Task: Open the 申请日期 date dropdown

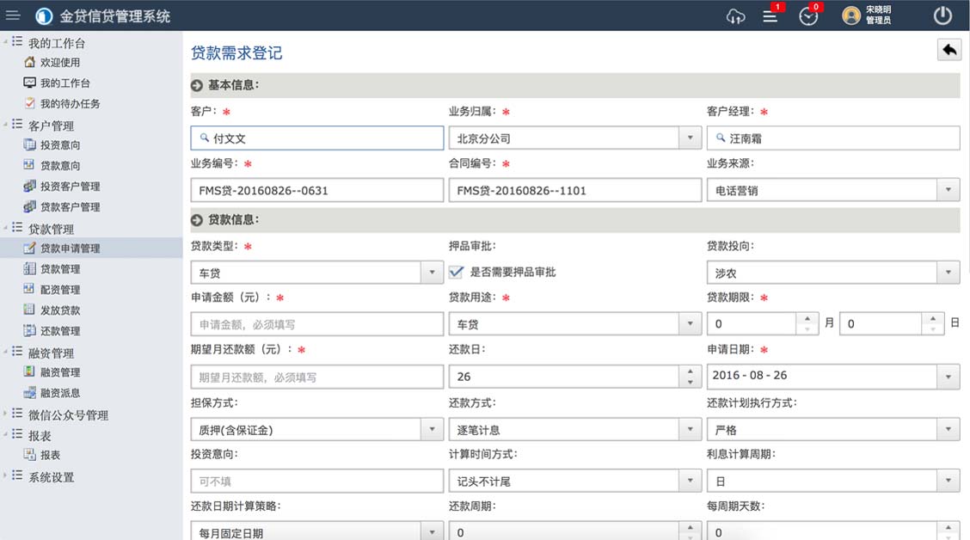Action: tap(949, 376)
